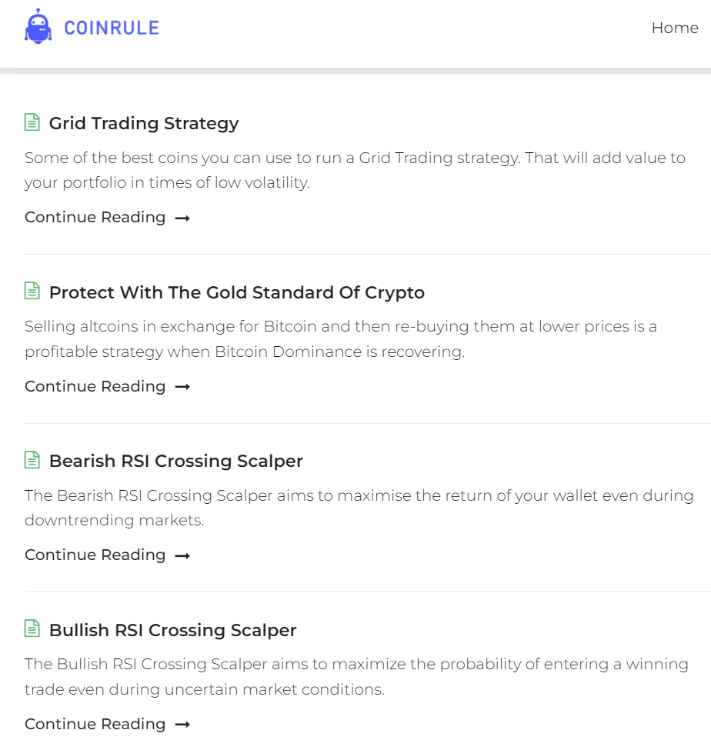Click document icon beside Protect With Gold Standard

[x=32, y=291]
